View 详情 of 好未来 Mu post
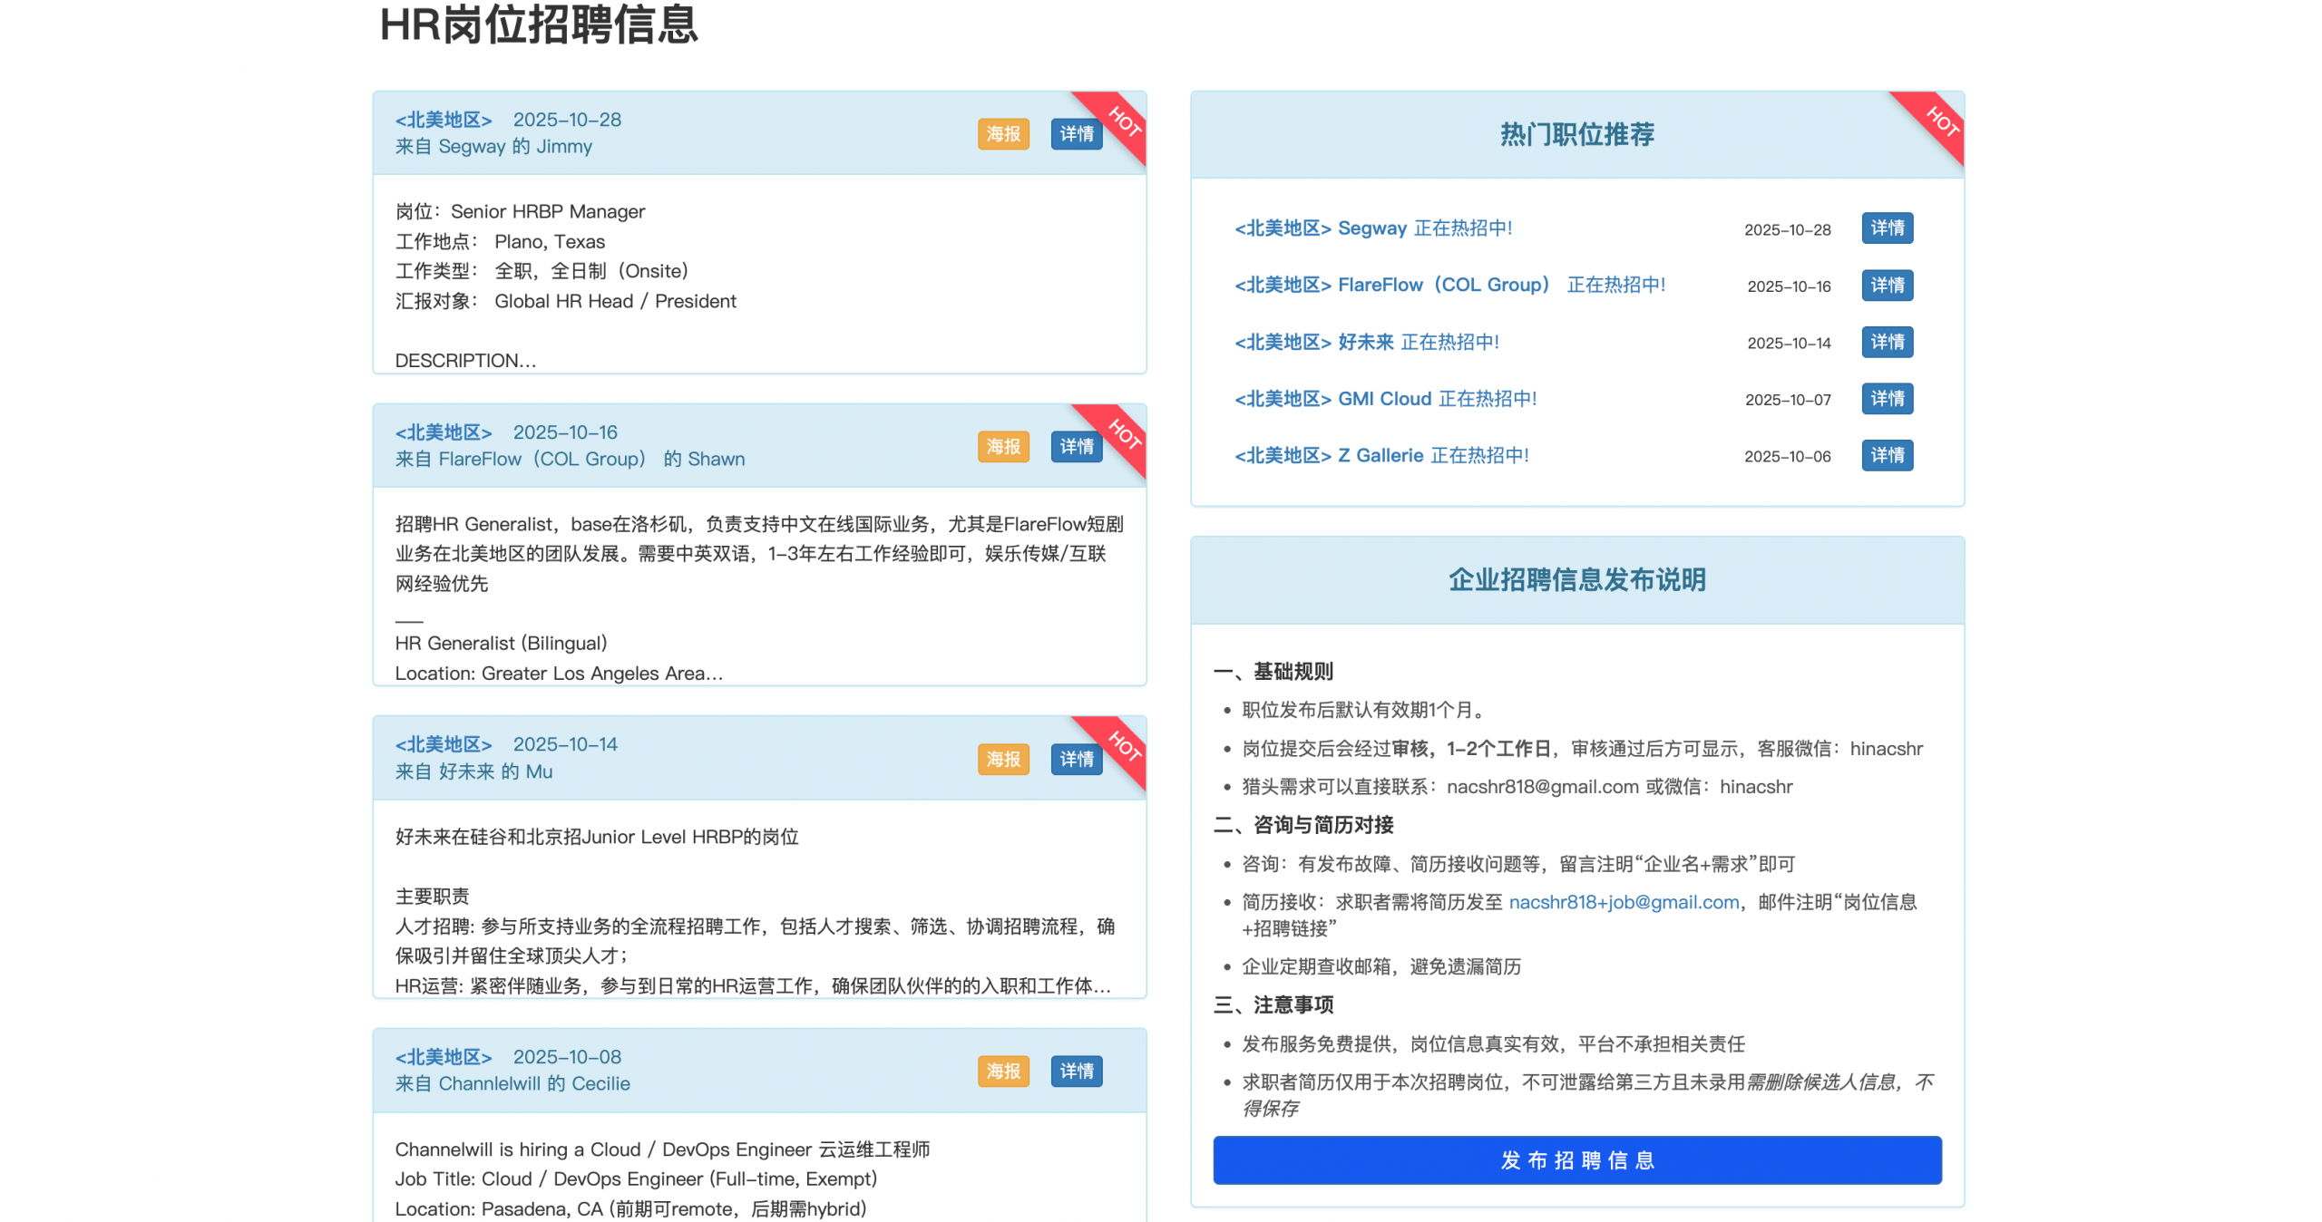2322x1222 pixels. tap(1076, 759)
